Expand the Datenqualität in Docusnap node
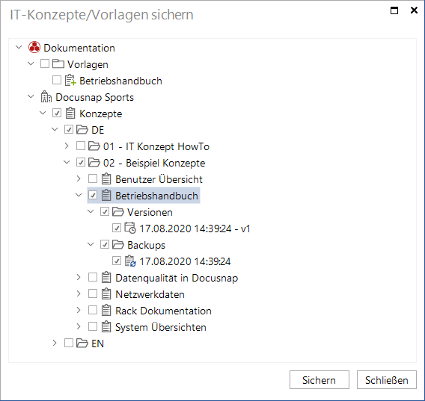The image size is (425, 401). pos(79,277)
